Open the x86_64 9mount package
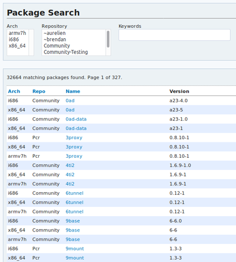The height and width of the screenshot is (262, 236). pos(75,258)
